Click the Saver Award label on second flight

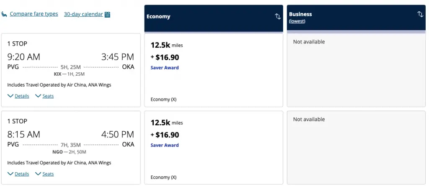pyautogui.click(x=165, y=145)
